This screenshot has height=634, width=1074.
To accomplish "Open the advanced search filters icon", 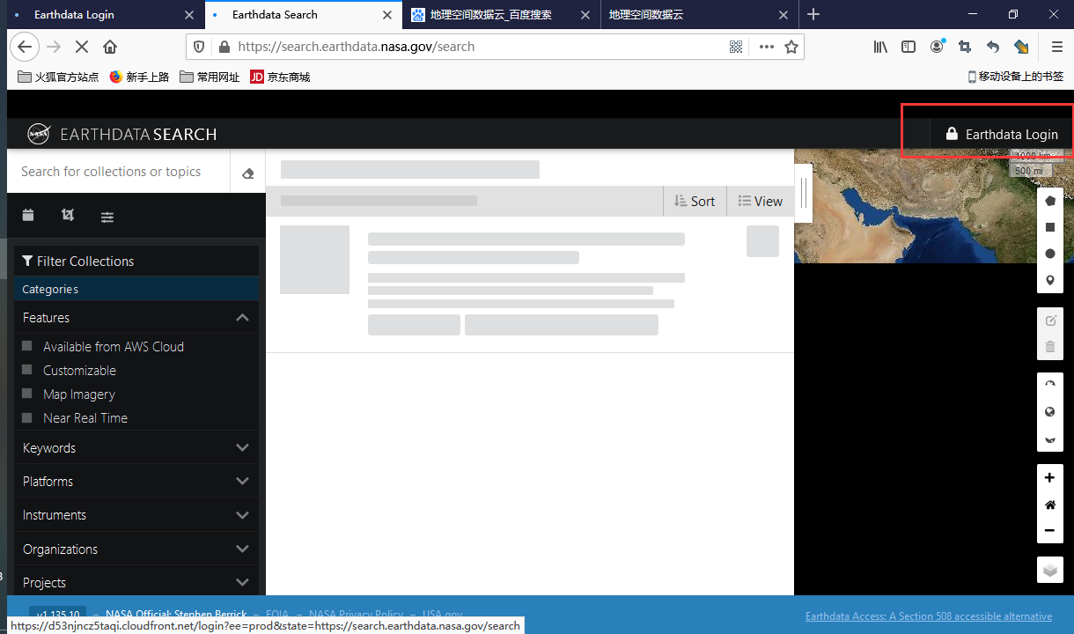I will tap(107, 216).
